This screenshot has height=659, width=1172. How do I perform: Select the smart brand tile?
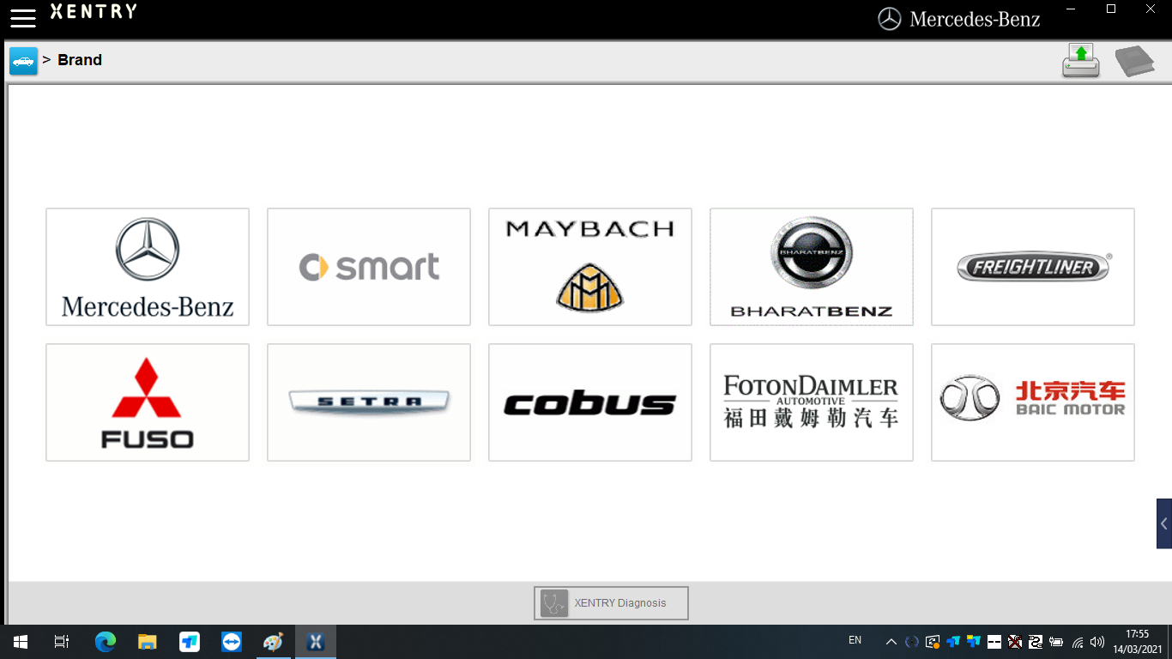pyautogui.click(x=369, y=267)
